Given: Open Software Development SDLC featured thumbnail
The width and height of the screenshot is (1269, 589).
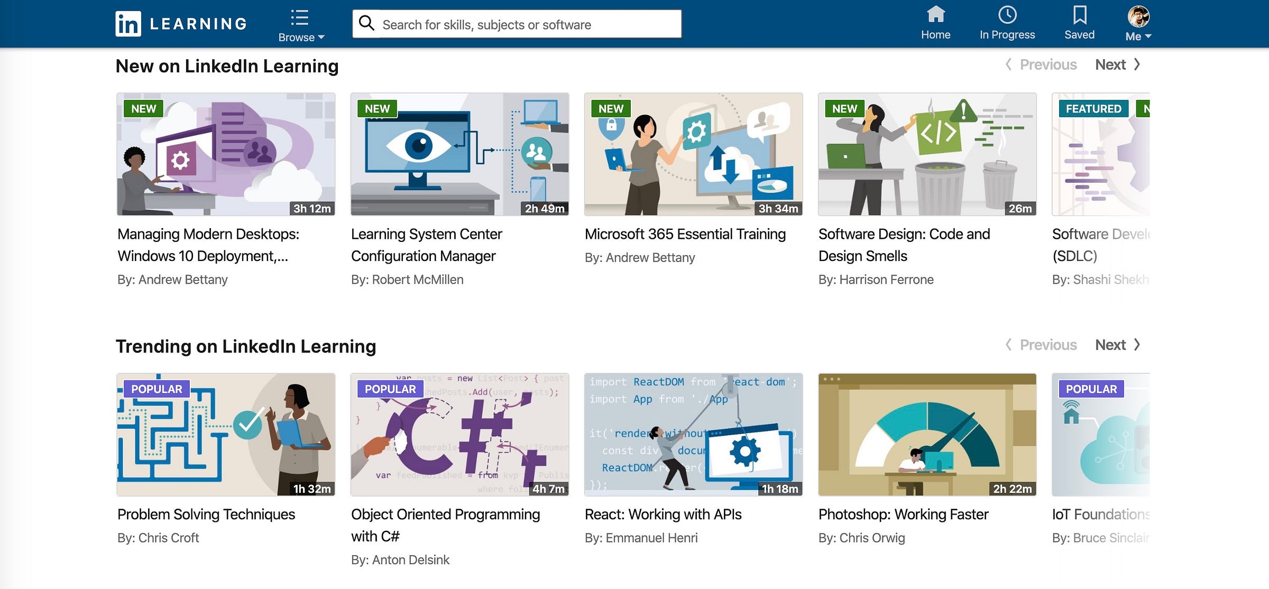Looking at the screenshot, I should (1101, 154).
